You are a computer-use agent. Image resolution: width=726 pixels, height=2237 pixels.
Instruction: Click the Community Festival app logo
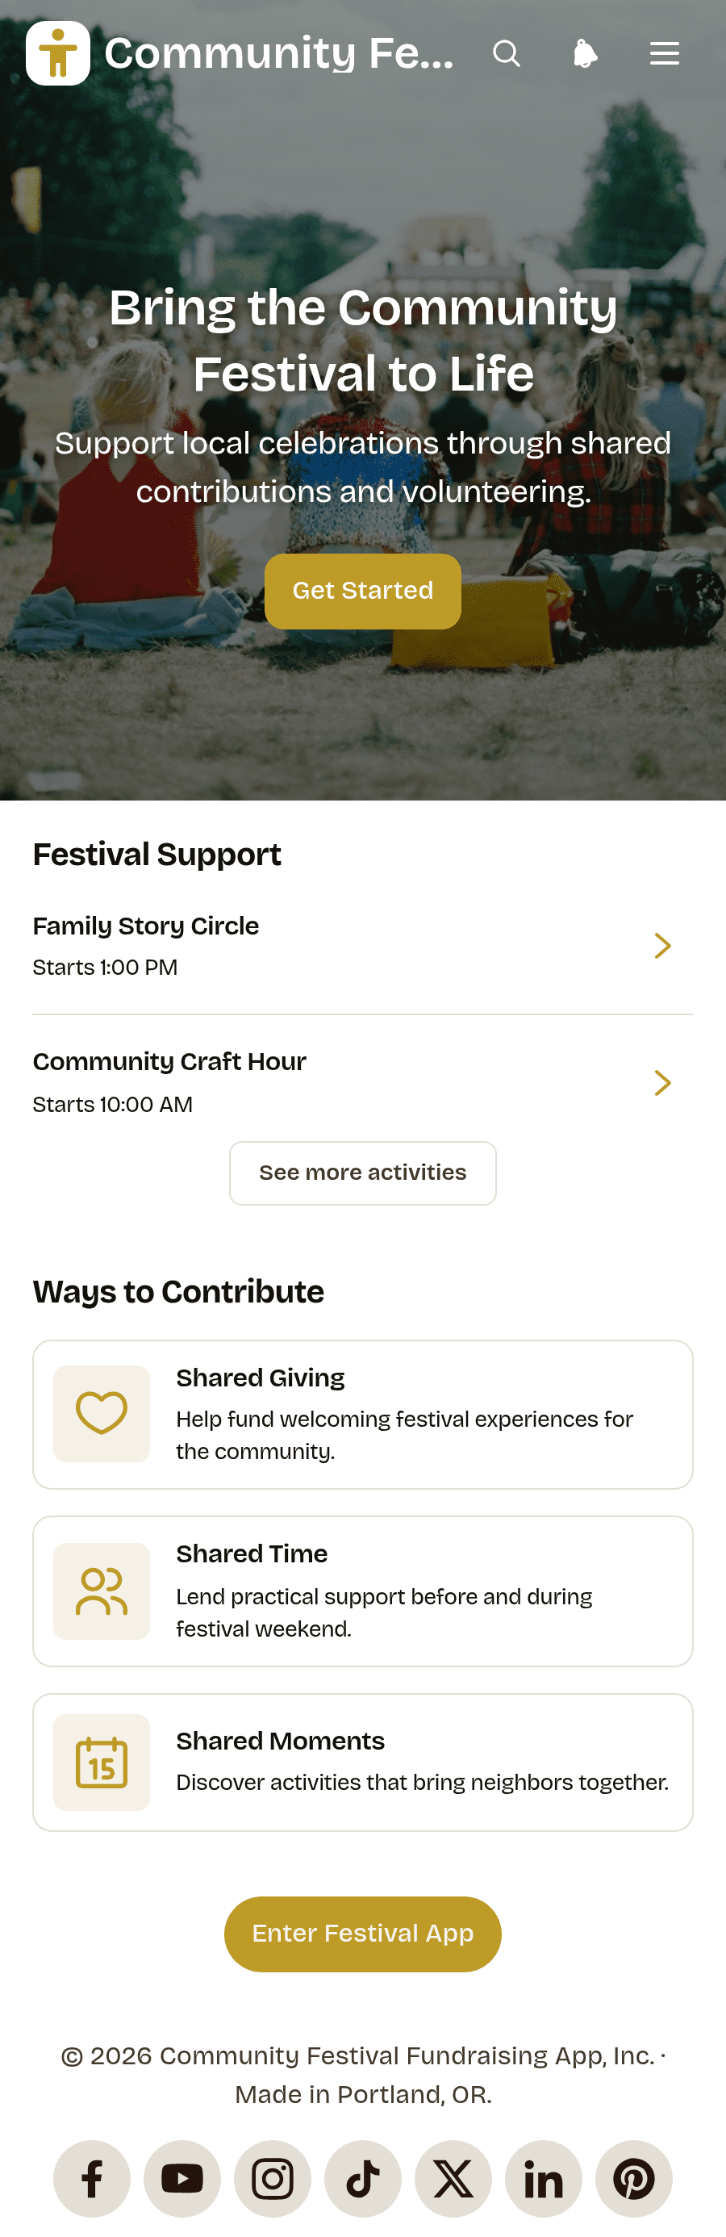coord(58,54)
